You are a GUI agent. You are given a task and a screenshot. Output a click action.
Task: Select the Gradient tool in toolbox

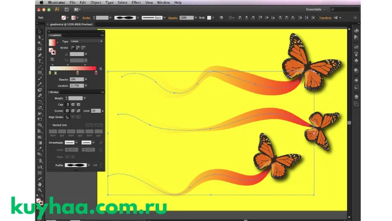click(40, 143)
